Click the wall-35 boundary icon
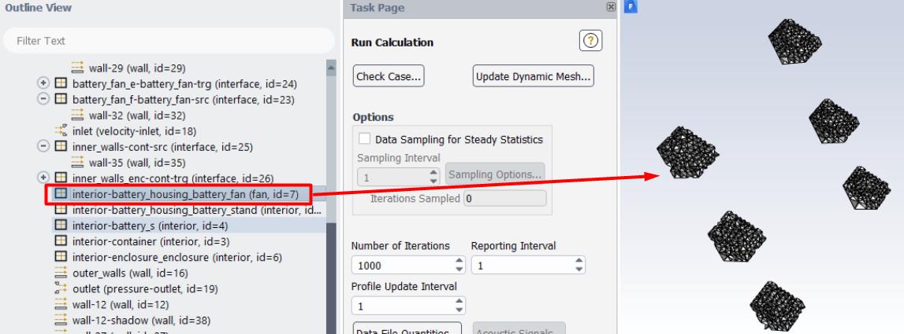The height and width of the screenshot is (334, 904). 77,163
